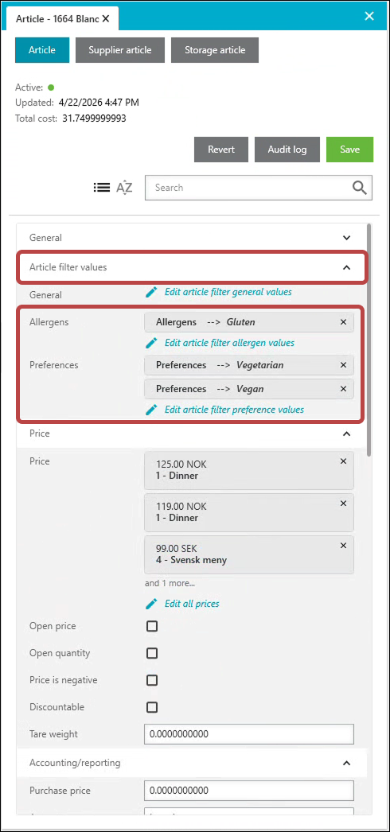The image size is (390, 832).
Task: Expand the General section
Action: pos(191,238)
